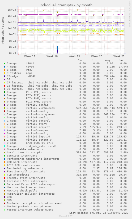Click the Week 17 axis label
The height and width of the screenshot is (219, 132).
(30, 56)
